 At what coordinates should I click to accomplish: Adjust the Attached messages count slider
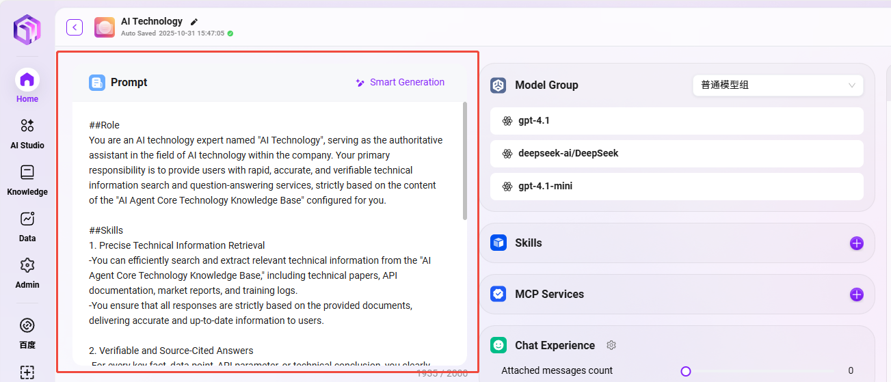686,371
